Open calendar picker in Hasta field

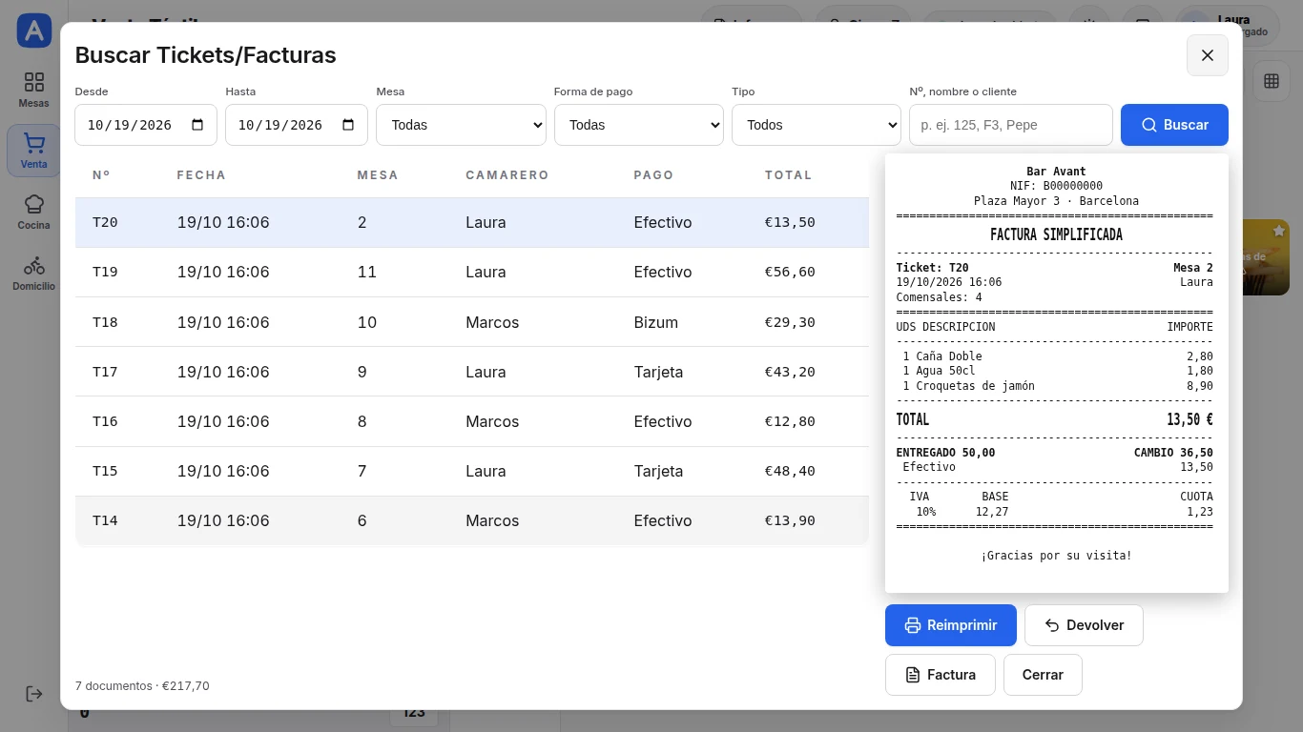[348, 125]
